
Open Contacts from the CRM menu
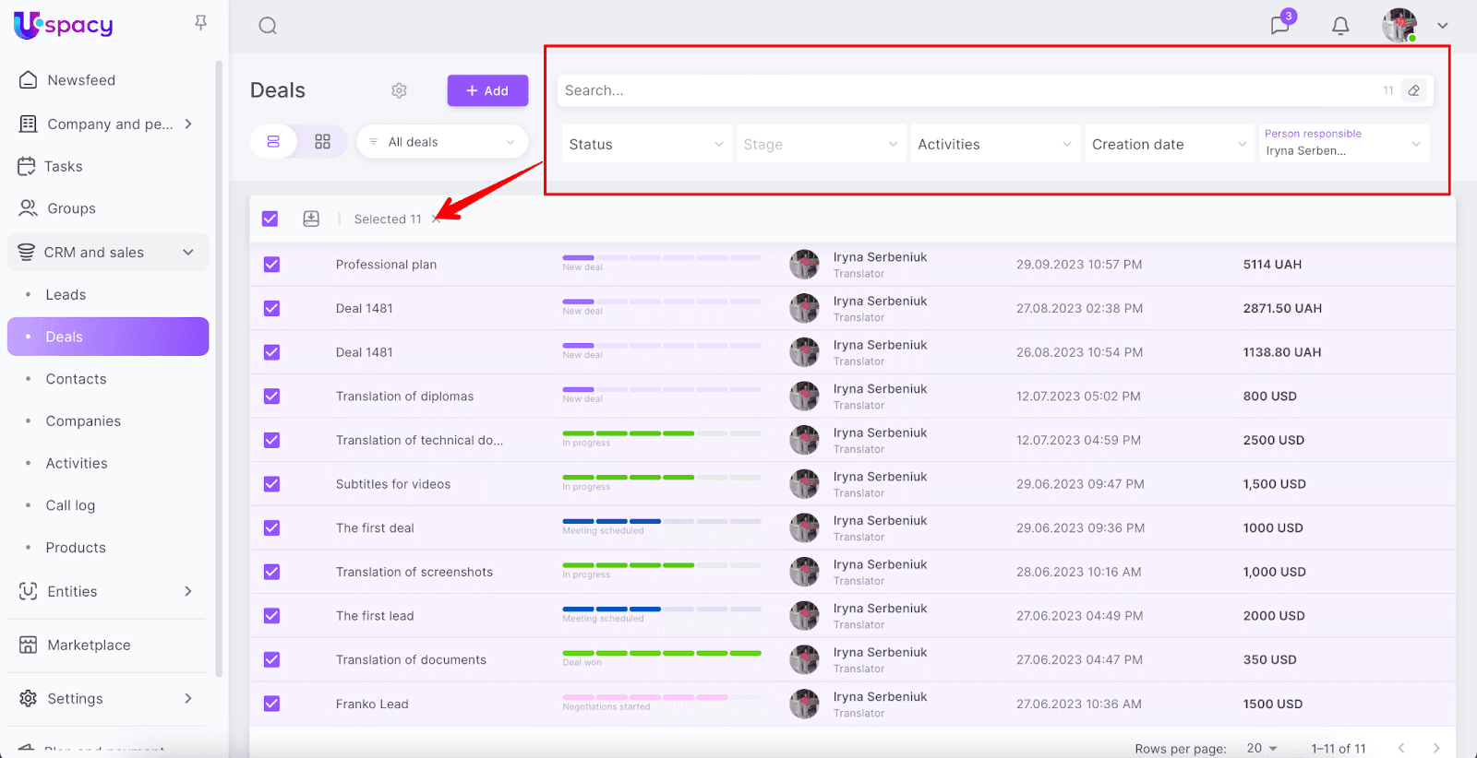click(x=76, y=379)
